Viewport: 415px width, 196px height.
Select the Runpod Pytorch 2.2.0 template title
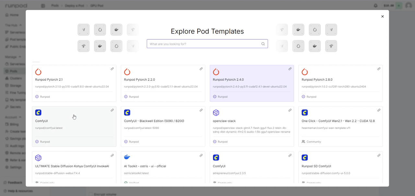(x=139, y=79)
